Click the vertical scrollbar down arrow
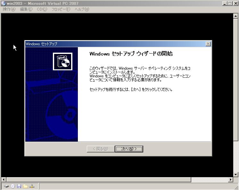The height and width of the screenshot is (190, 239). click(x=235, y=174)
